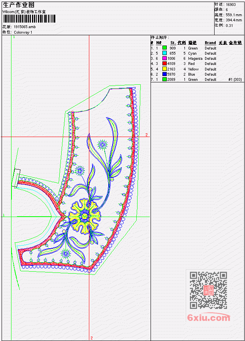Click the blue swatch in the 5970 row

pos(164,74)
